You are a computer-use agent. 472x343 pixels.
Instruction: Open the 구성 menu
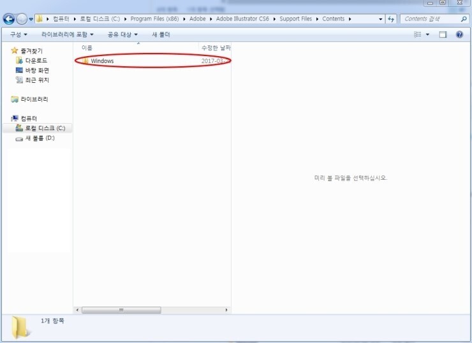tap(18, 34)
